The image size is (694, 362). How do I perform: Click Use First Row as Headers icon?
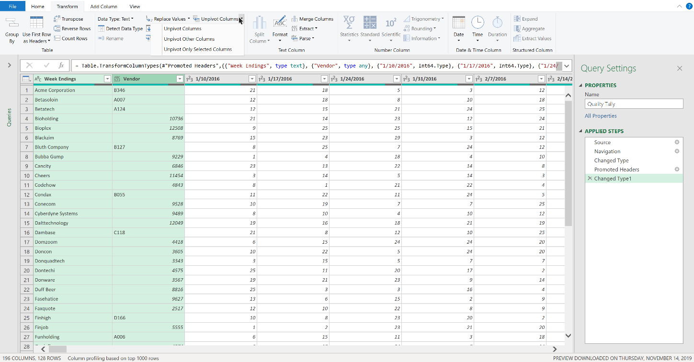click(x=36, y=23)
